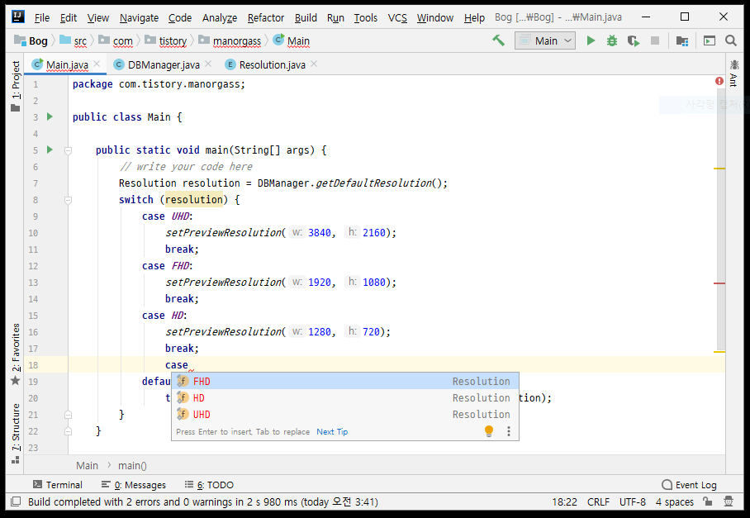Open the Refactor menu
This screenshot has width=750, height=518.
click(265, 17)
